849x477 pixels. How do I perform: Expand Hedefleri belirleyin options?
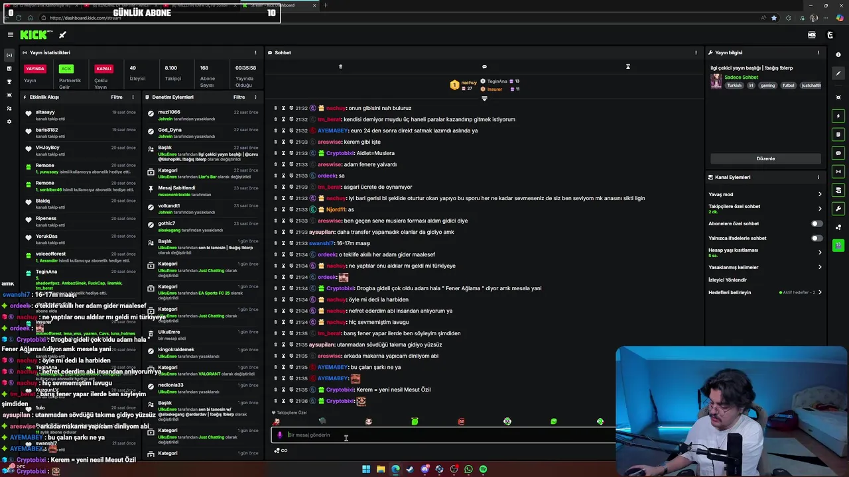(820, 292)
